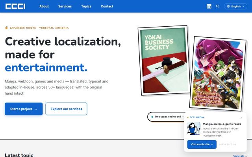The image size is (252, 157).
Task: Expand the English language dropdown
Action: click(x=235, y=6)
